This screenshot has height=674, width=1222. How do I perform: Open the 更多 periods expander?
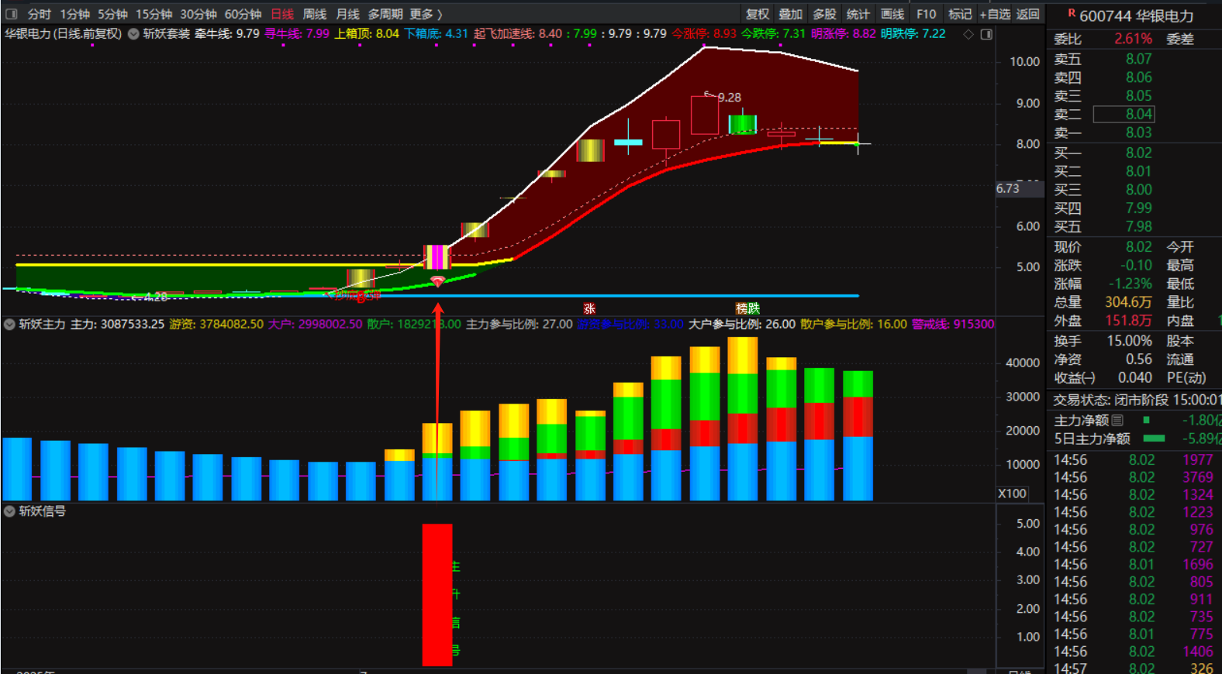pyautogui.click(x=426, y=14)
